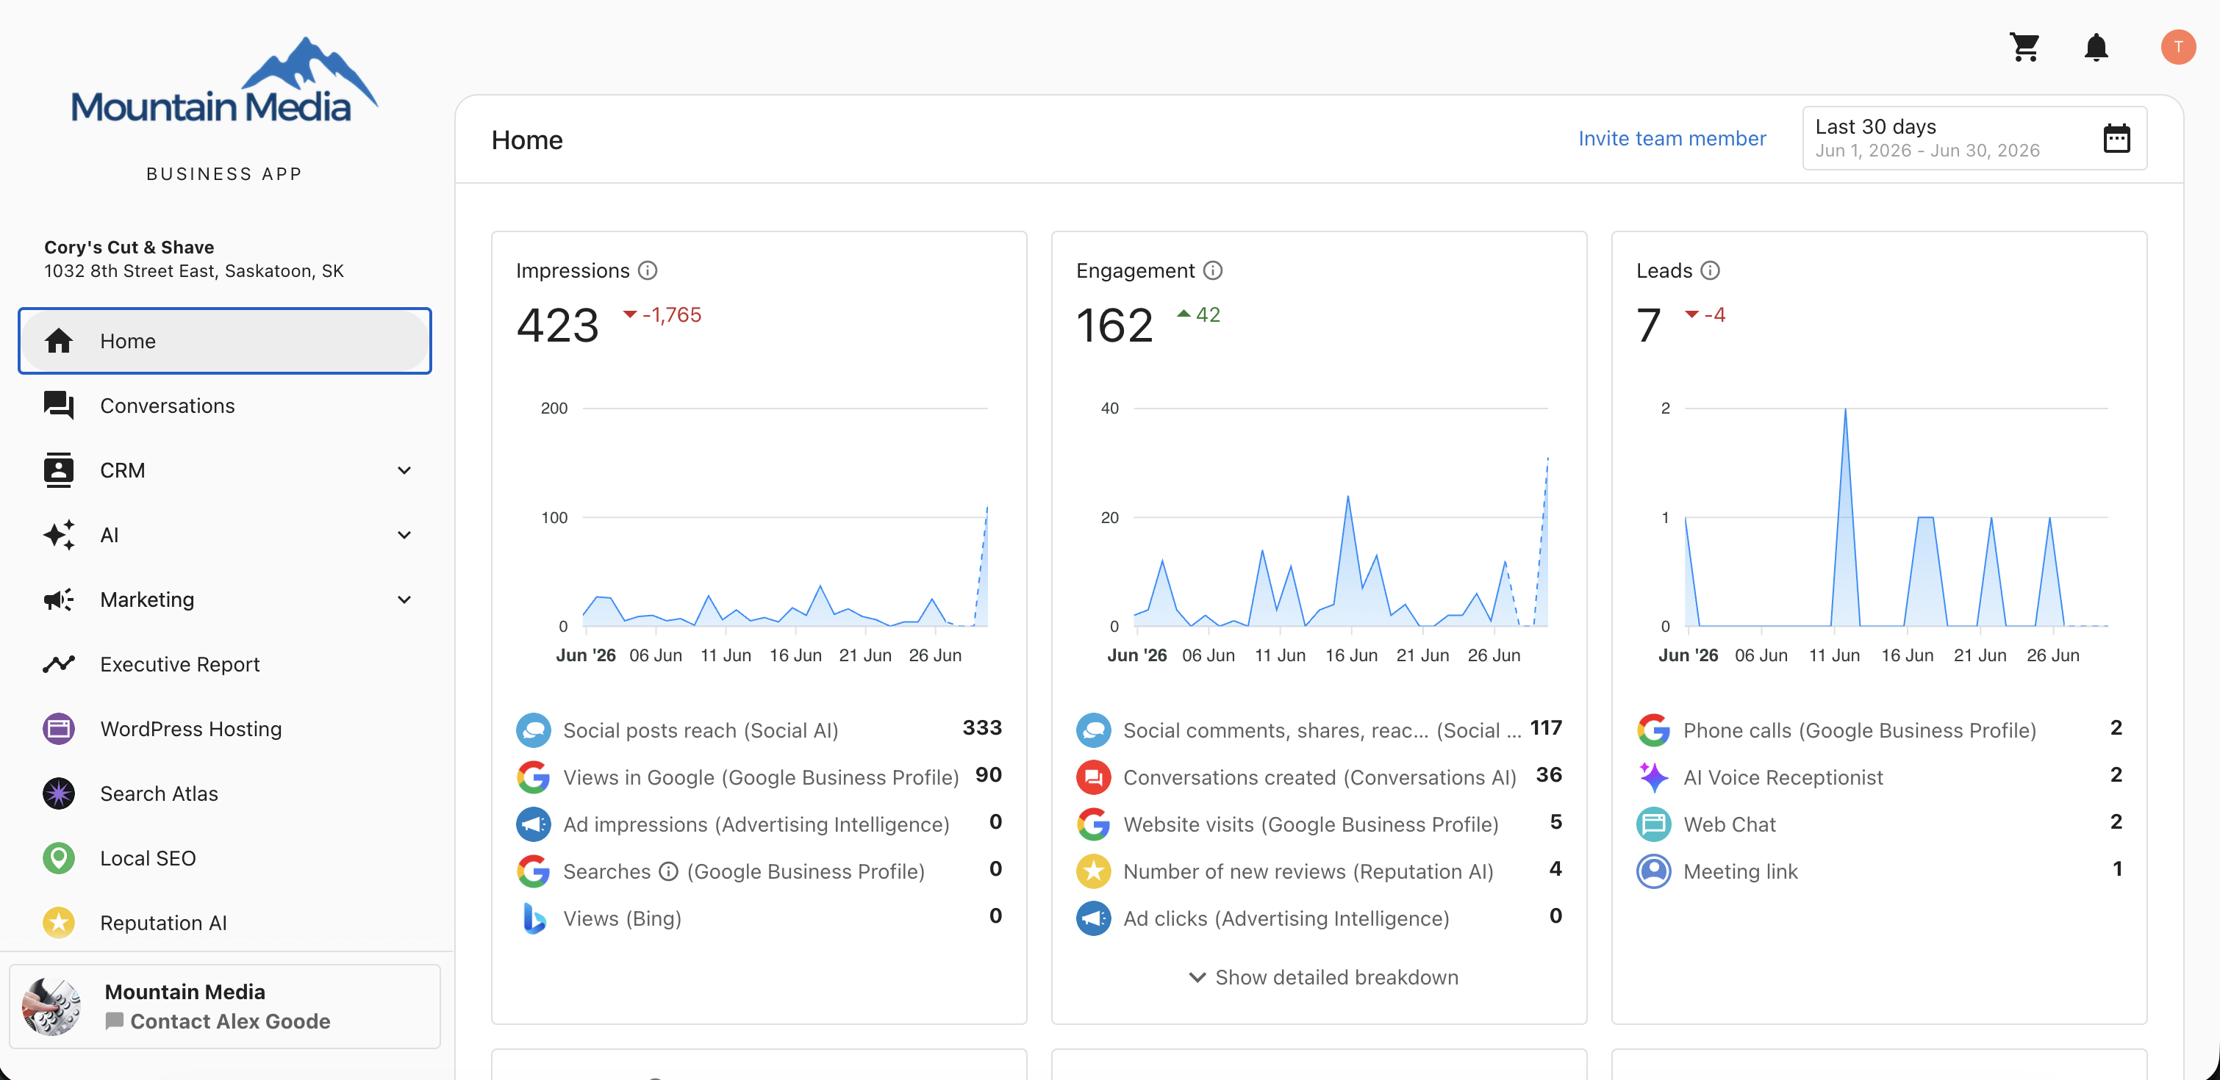Click the Searches info icon
This screenshot has width=2220, height=1080.
(x=668, y=871)
